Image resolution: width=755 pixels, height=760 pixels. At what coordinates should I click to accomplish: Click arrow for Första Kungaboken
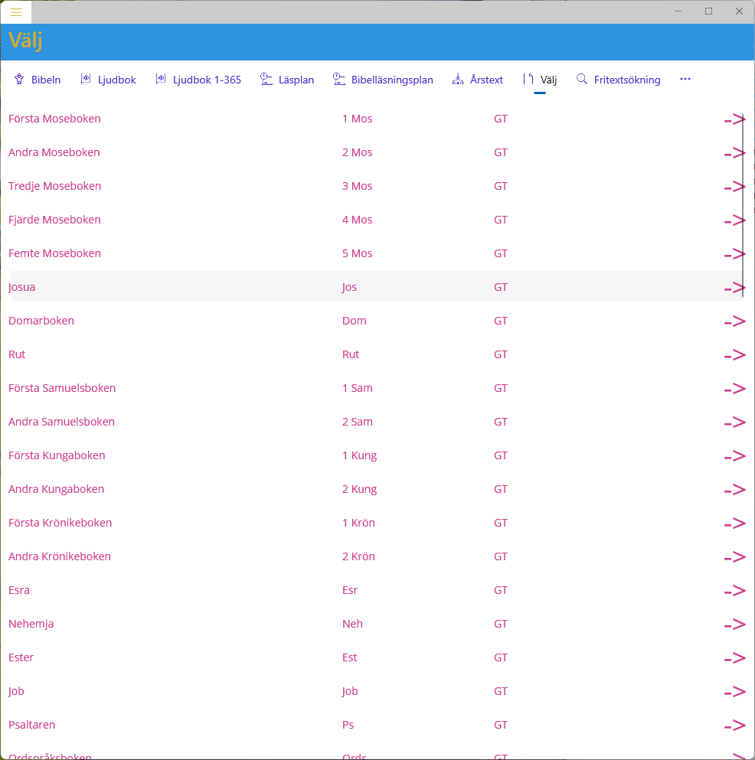point(734,456)
